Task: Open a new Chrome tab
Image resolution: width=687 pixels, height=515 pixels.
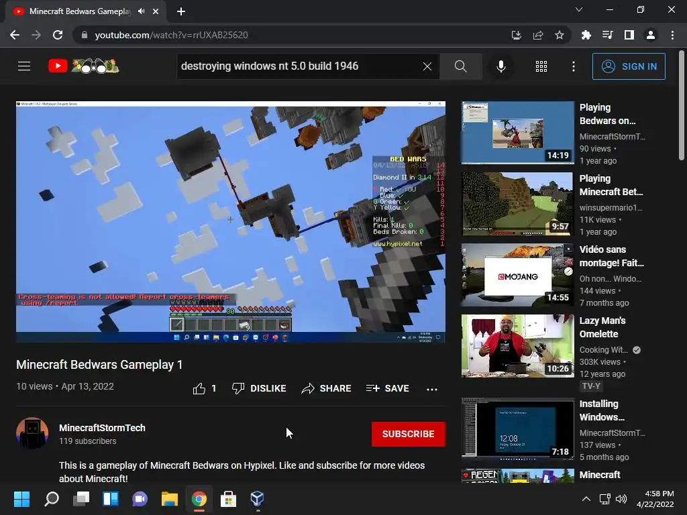Action: (181, 11)
